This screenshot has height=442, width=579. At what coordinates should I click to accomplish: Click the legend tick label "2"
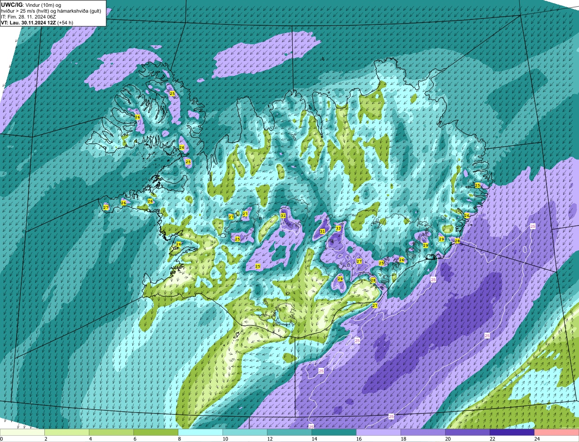coord(46,439)
